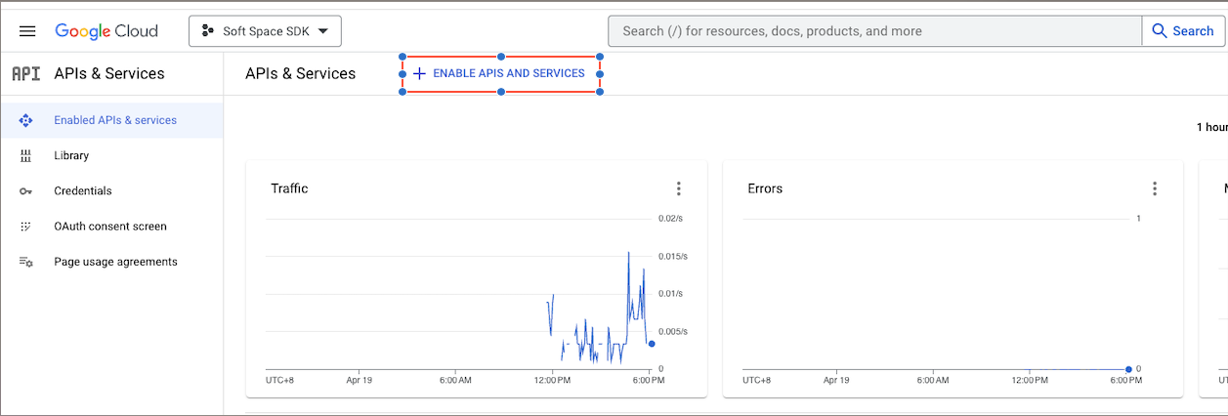Image resolution: width=1228 pixels, height=416 pixels.
Task: Click Enable APIs and Services button
Action: (500, 73)
